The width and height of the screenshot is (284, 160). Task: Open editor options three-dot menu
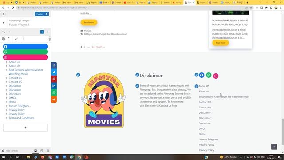coord(47,32)
